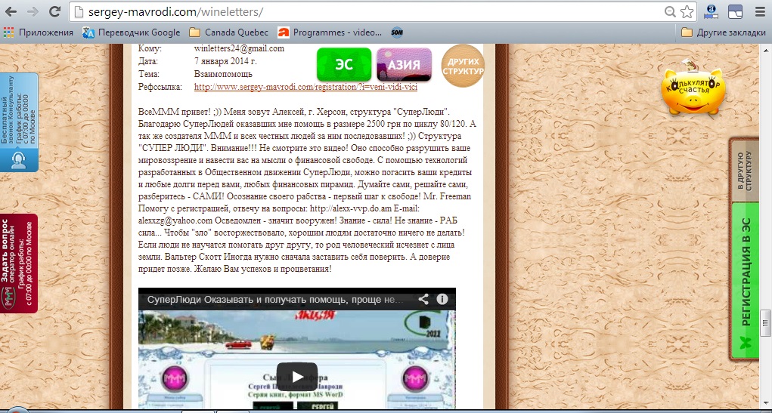Open the Переводчик Google bookmark
This screenshot has height=413, width=772.
pos(131,32)
